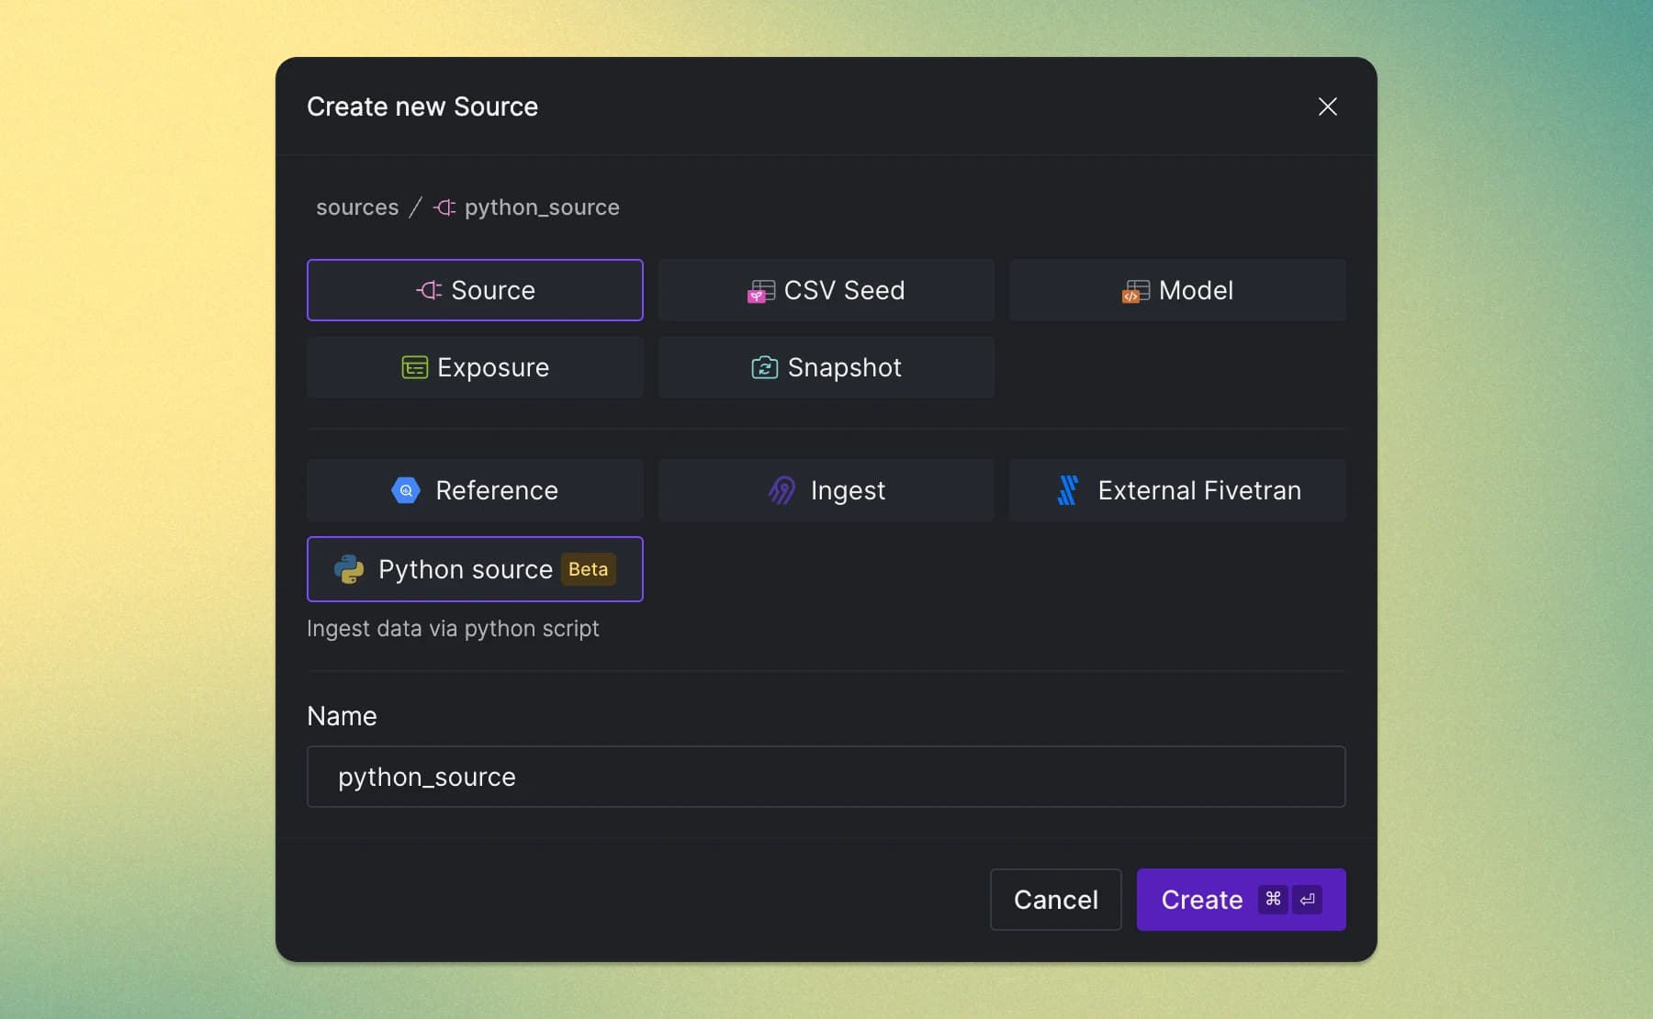Select the Snapshot type option
1653x1019 pixels.
point(826,367)
